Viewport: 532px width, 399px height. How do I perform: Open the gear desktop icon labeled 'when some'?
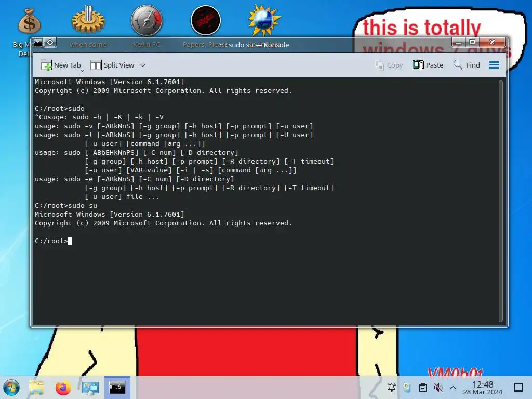[x=88, y=20]
